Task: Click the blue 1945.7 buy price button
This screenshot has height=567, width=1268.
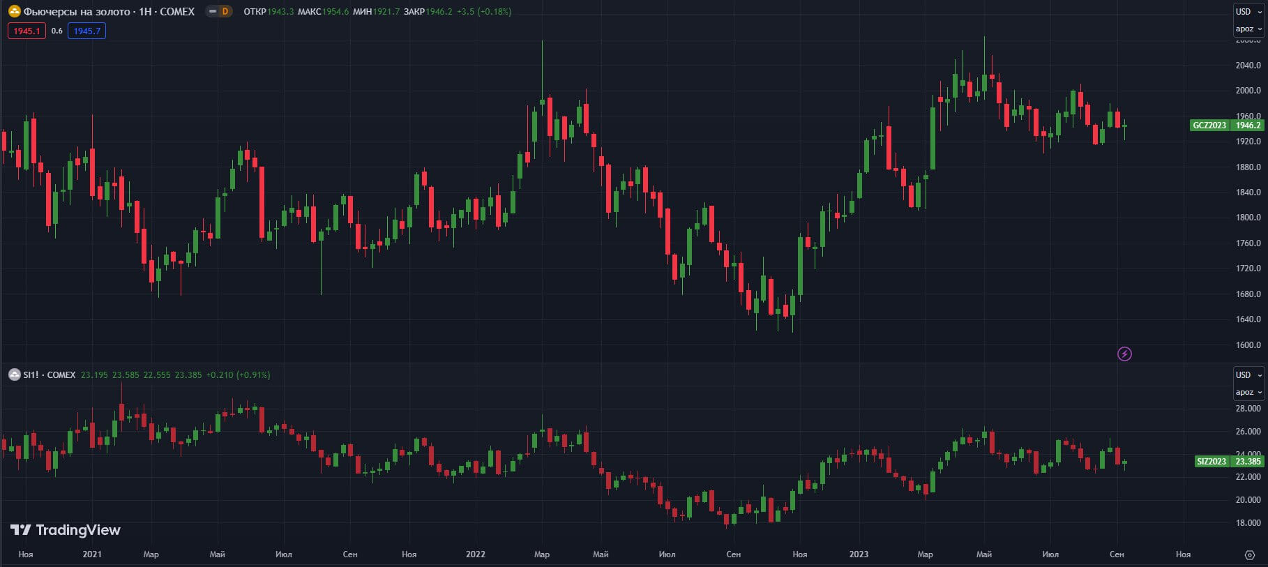Action: coord(86,31)
